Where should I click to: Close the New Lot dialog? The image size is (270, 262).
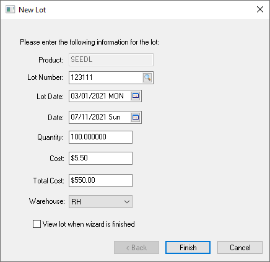260,9
